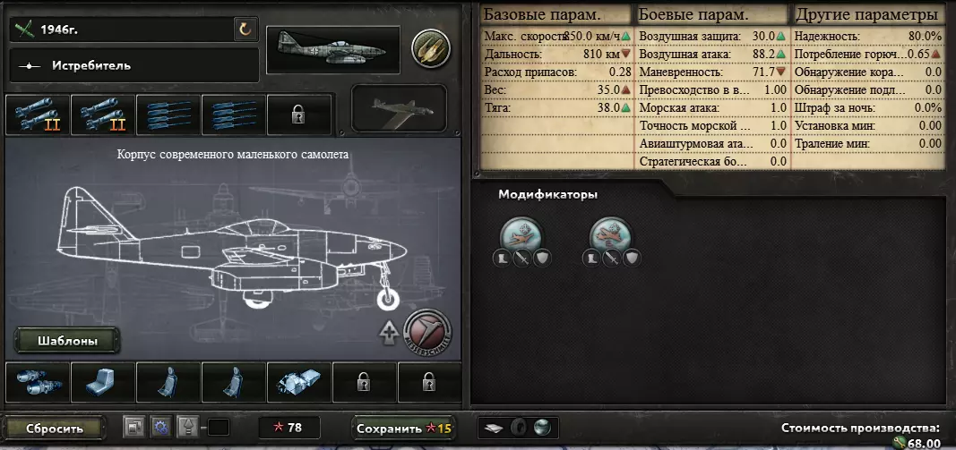Click the round missile emblem near the plane picture

tap(430, 48)
